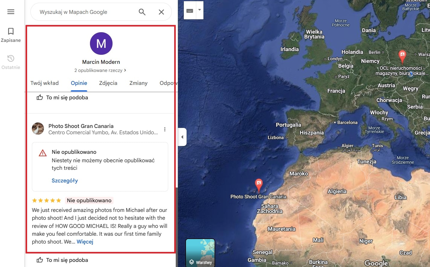Screen dimensions: 430x267
Task: Click the purple M profile avatar
Action: point(101,43)
